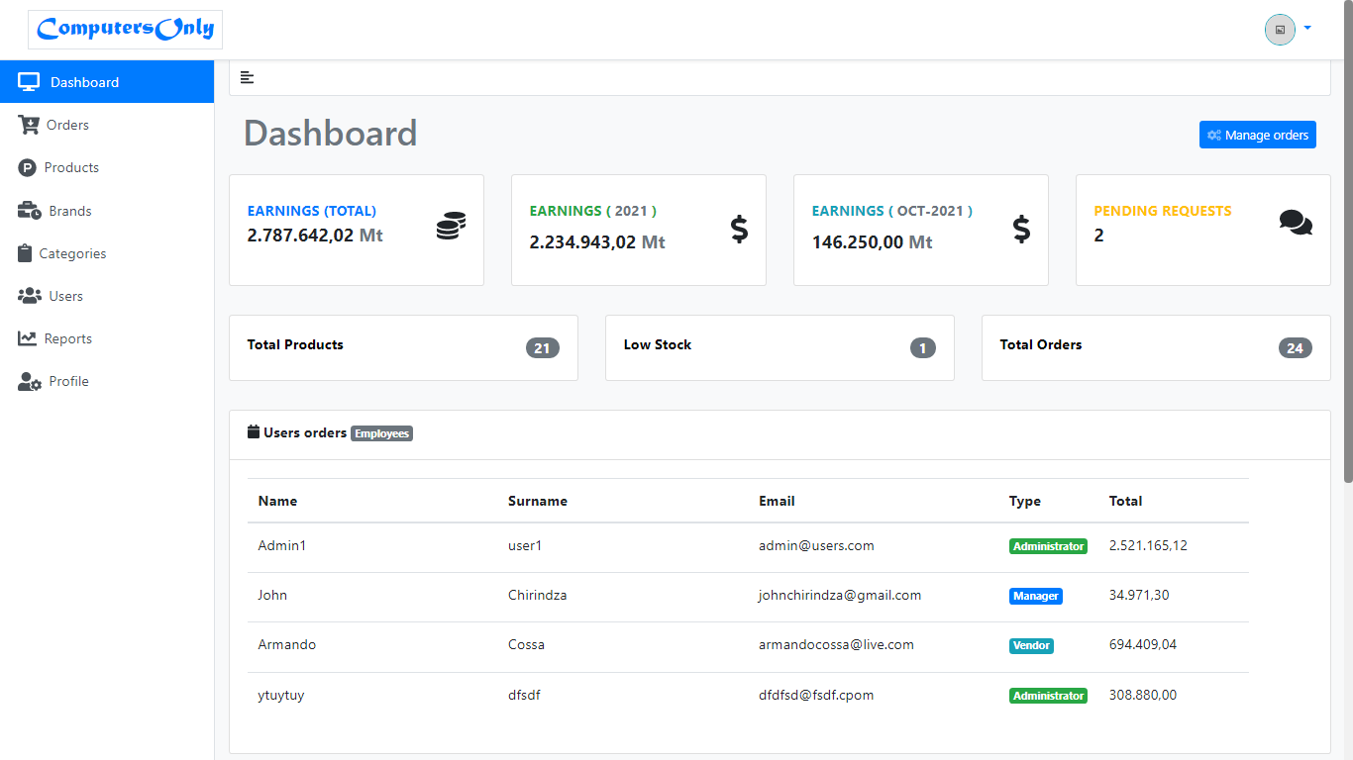Screen dimensions: 1353x760
Task: Click the Dashboard monitor icon in sidebar
Action: click(29, 82)
